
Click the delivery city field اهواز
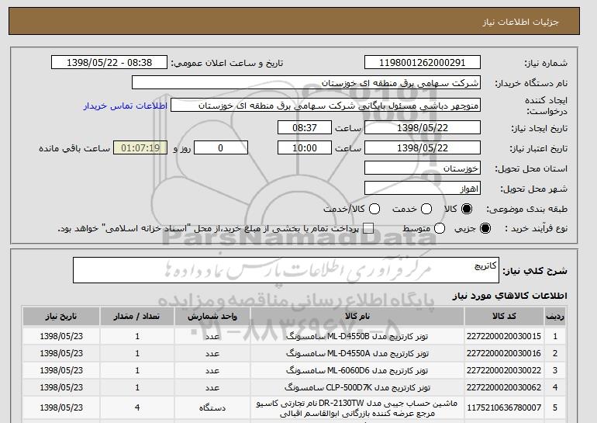(x=423, y=188)
